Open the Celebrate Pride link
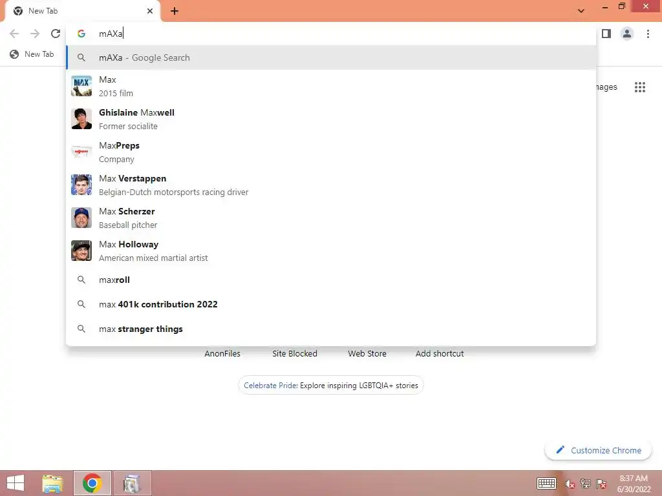 click(331, 385)
